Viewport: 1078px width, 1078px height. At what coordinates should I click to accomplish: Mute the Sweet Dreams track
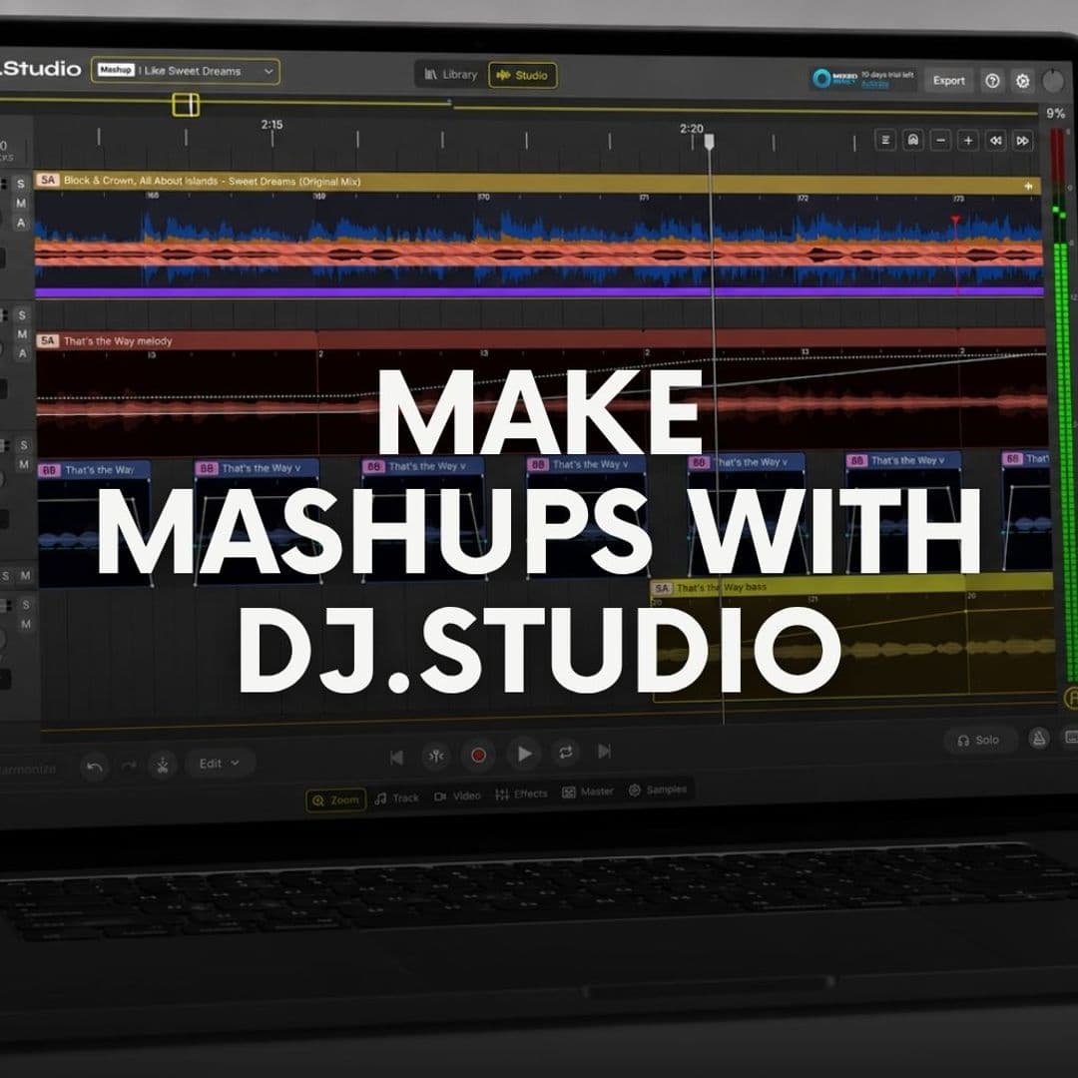[x=21, y=203]
